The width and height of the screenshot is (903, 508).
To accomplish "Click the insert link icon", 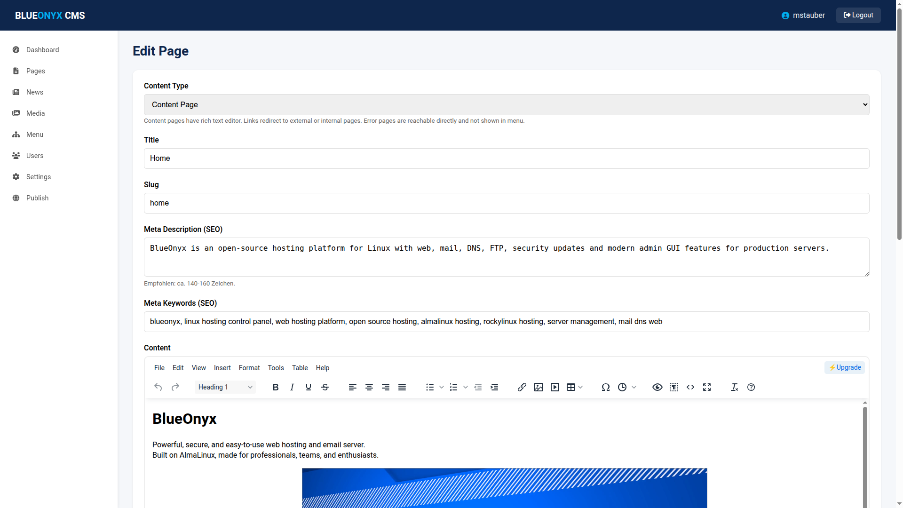I will (x=522, y=387).
